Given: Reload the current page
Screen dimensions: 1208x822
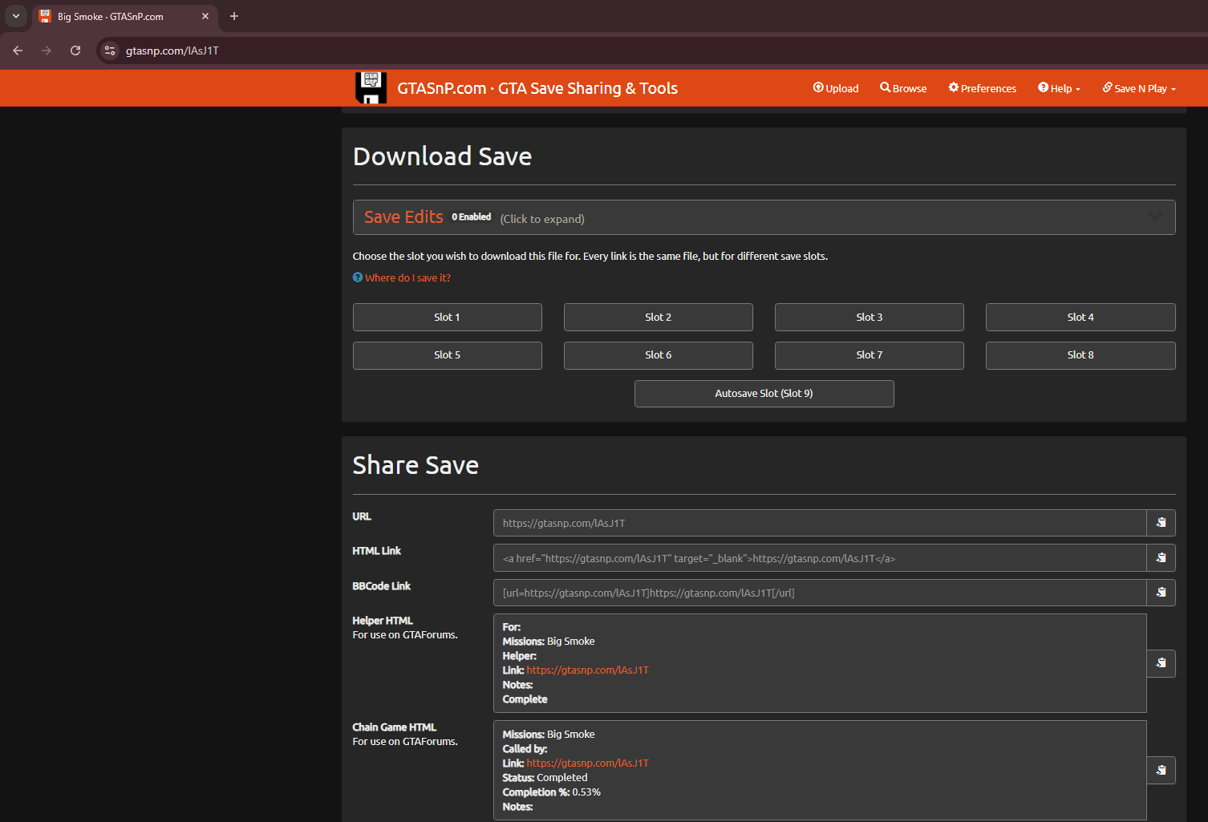Looking at the screenshot, I should 75,51.
